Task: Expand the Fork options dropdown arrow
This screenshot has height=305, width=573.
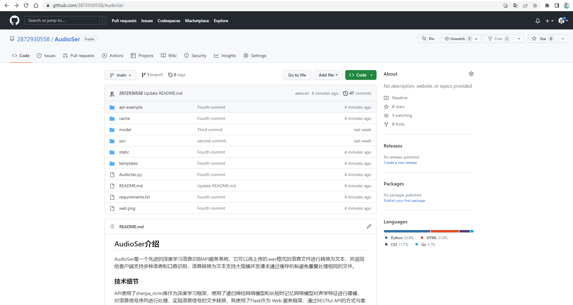Action: pyautogui.click(x=519, y=39)
